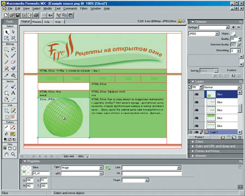245x196 pixels.
Task: Select the Pencil tool
Action: coord(7,62)
